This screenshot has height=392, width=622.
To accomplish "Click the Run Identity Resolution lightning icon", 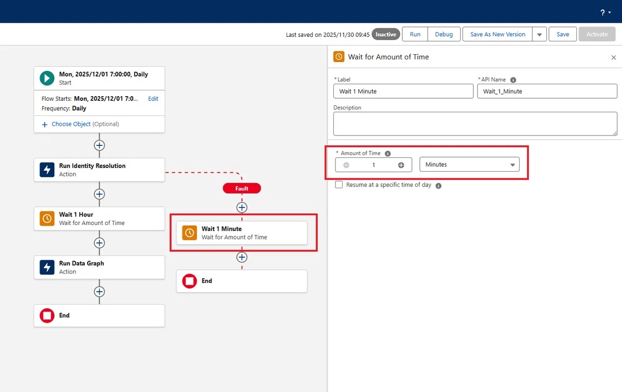I will coord(47,170).
